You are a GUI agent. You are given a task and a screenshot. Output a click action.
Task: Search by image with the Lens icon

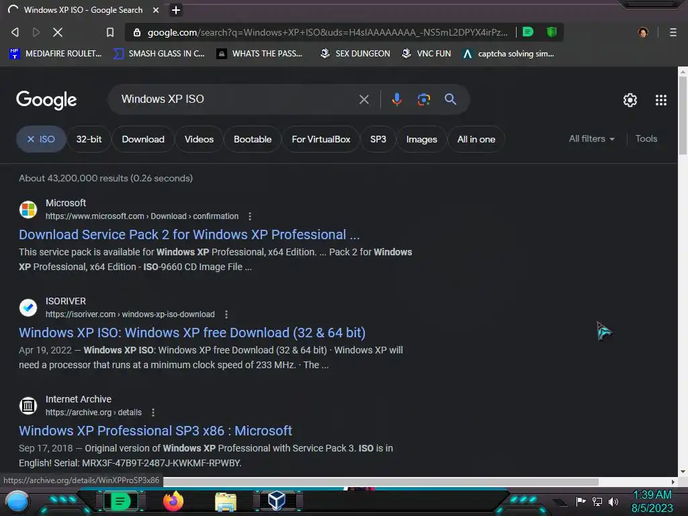423,99
